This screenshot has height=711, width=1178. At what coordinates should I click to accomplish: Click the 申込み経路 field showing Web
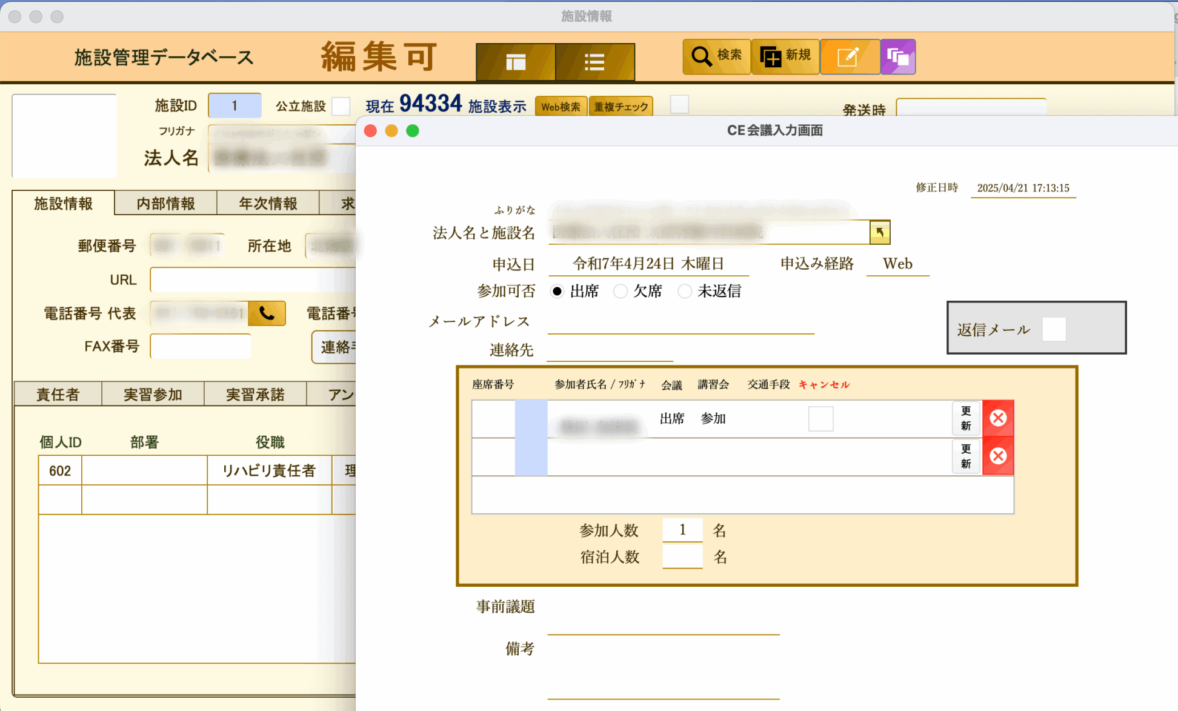click(897, 264)
